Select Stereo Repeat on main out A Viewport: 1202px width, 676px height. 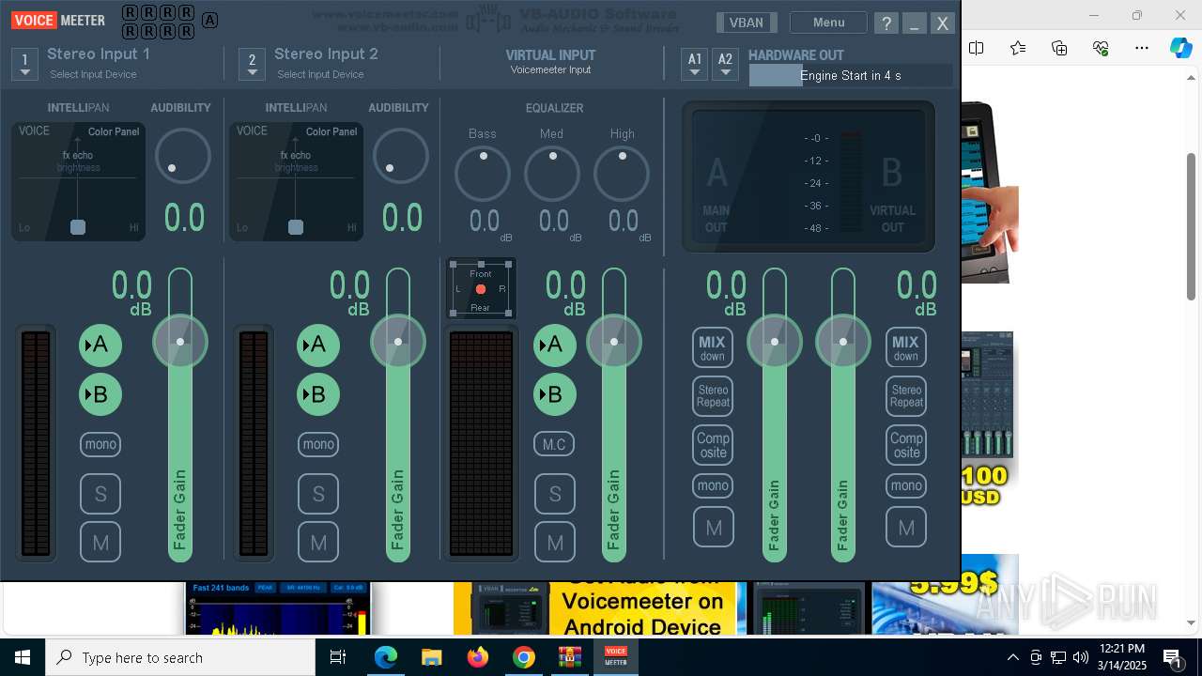[x=713, y=396]
